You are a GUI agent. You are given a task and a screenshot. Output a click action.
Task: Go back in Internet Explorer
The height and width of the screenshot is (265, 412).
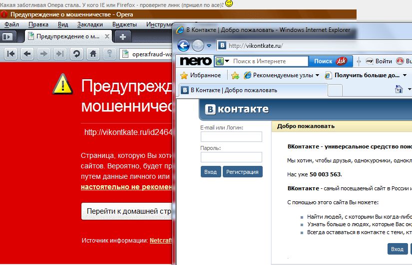coord(183,46)
